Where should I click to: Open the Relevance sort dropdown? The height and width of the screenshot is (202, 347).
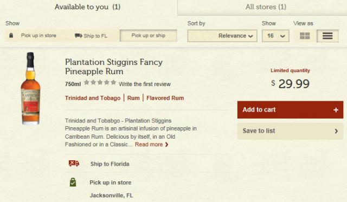[x=222, y=36]
